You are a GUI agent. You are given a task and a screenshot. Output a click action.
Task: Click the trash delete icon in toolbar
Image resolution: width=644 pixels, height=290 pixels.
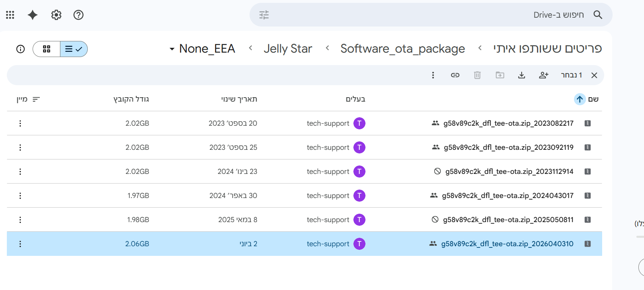coord(477,75)
